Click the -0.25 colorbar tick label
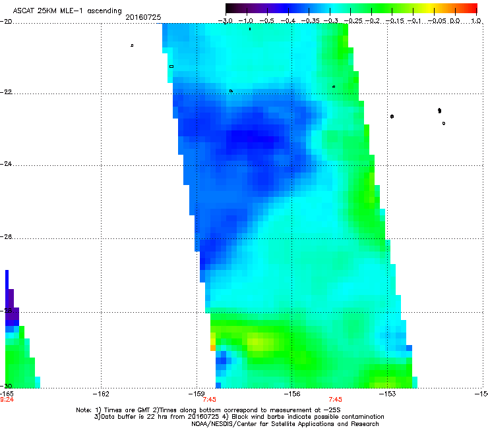Viewport: 488px width, 428px height. (x=353, y=21)
